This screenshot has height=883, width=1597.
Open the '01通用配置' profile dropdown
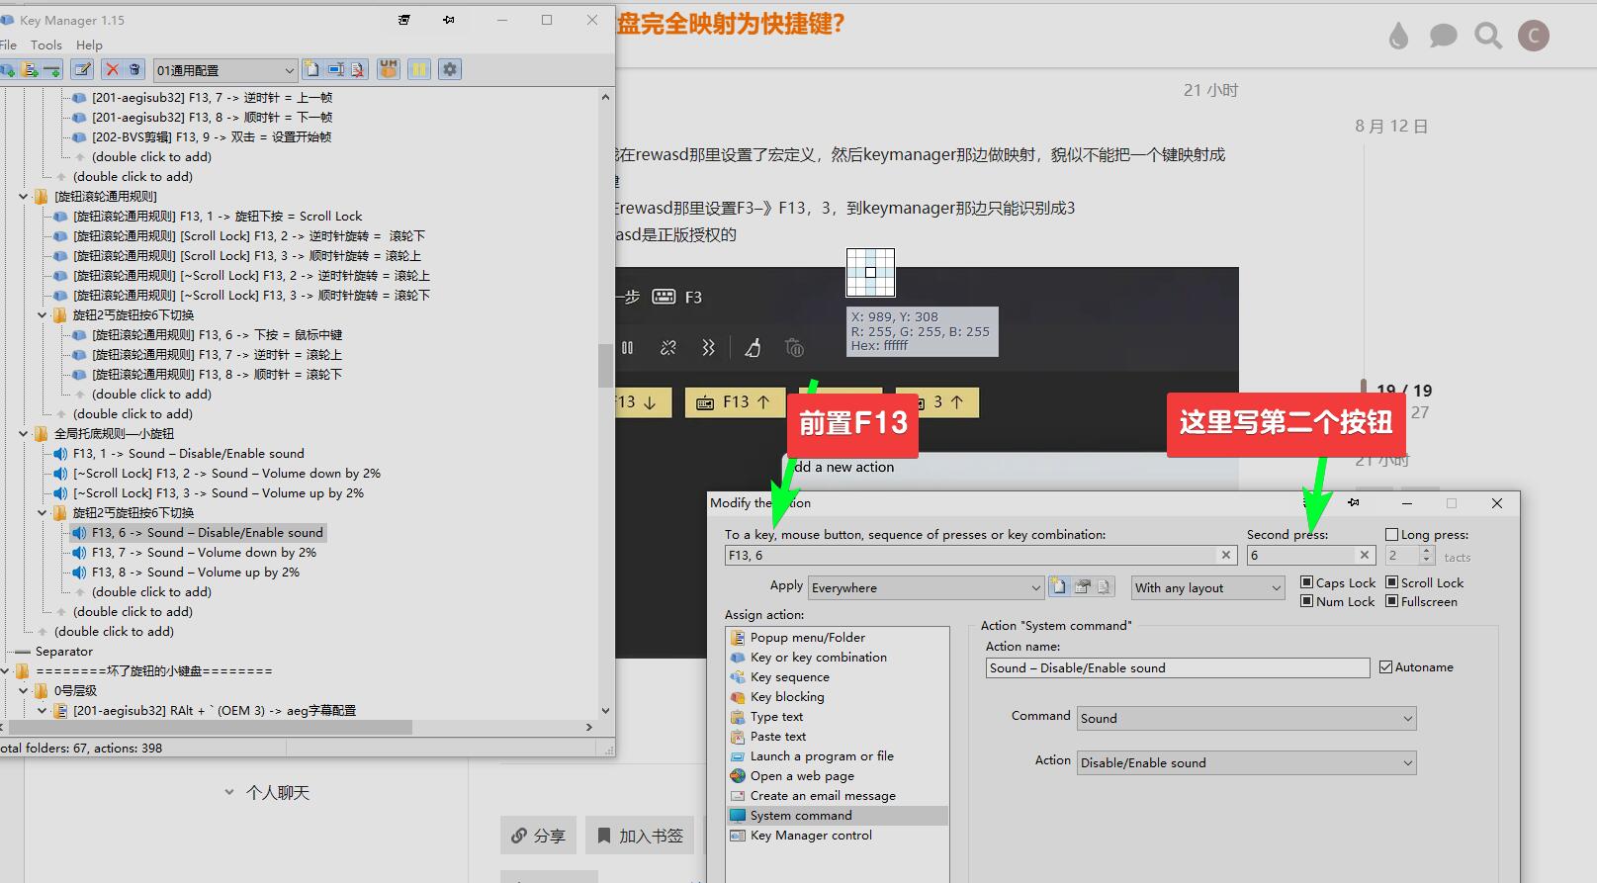point(289,70)
